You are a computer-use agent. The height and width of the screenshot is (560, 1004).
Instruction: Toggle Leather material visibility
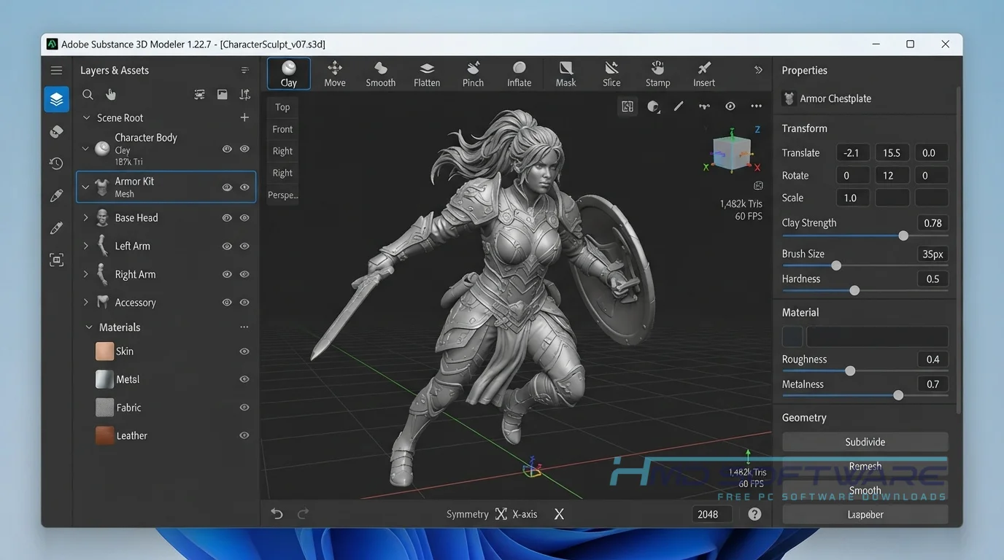click(244, 435)
